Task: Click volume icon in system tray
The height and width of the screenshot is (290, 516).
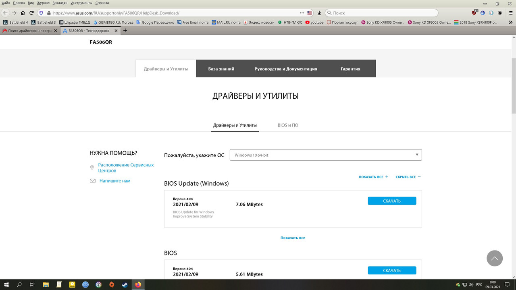Action: pos(471,284)
